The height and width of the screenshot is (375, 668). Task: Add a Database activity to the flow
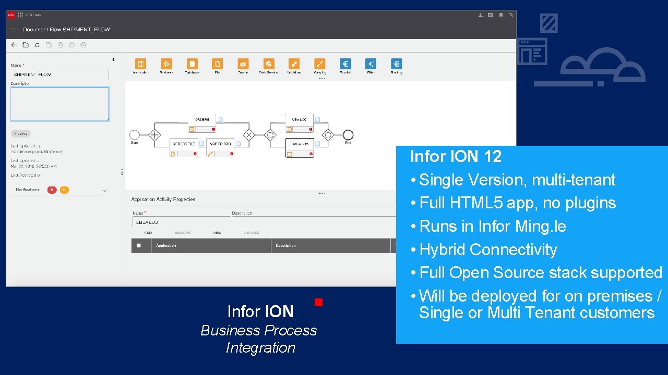pos(192,64)
